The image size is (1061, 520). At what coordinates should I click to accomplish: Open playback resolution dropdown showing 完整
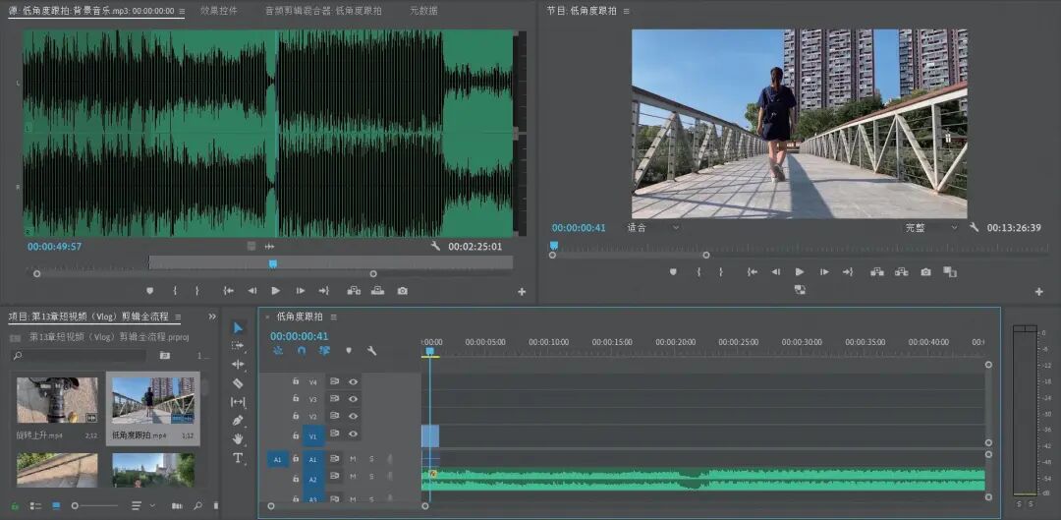click(x=931, y=227)
